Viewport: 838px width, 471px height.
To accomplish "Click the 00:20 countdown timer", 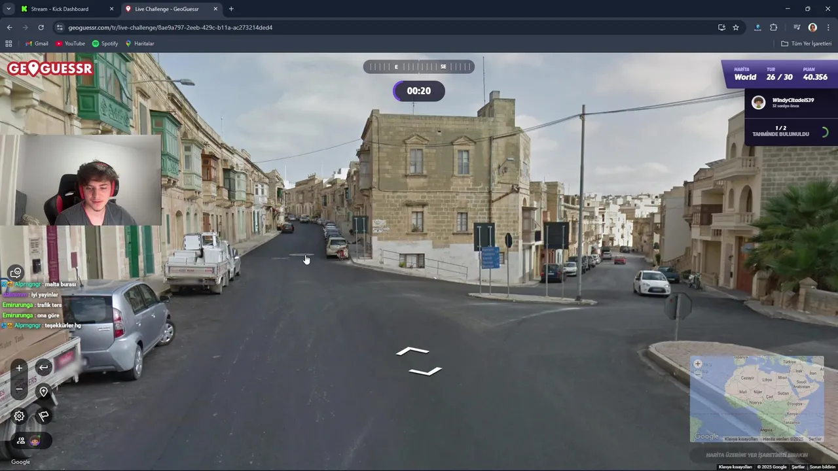I will [419, 91].
